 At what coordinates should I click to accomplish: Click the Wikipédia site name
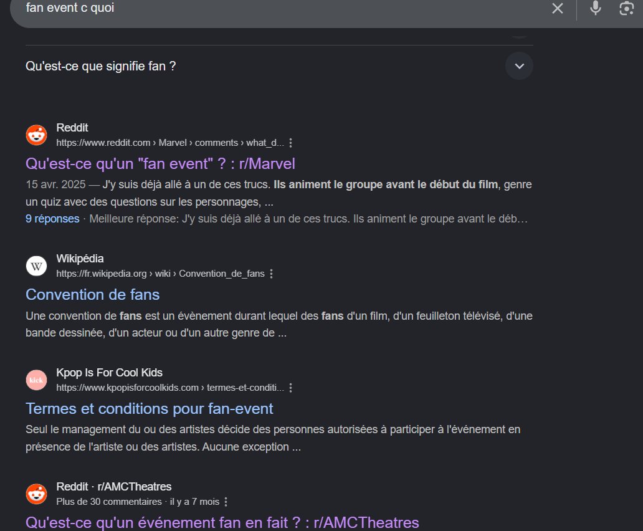[x=80, y=258]
